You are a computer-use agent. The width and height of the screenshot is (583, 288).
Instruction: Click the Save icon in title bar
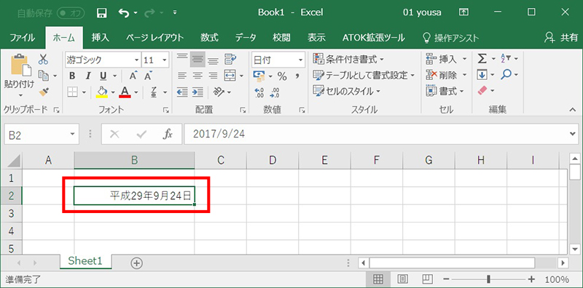(x=101, y=13)
